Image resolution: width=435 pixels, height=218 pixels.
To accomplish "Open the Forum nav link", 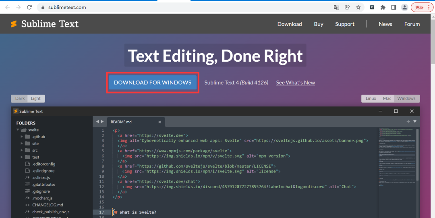I will [x=412, y=24].
